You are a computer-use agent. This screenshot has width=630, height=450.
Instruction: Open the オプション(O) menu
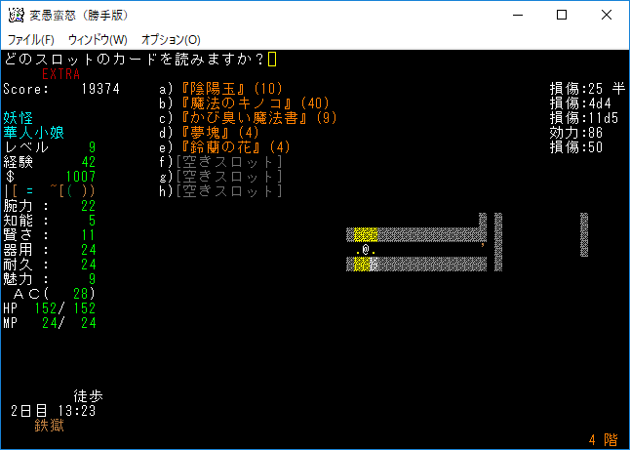coord(171,40)
